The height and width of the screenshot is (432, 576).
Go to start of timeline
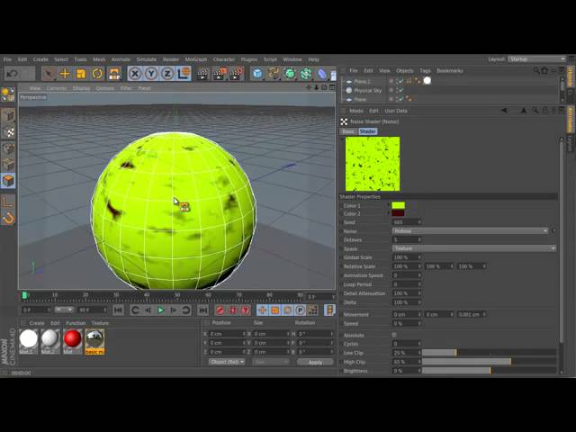click(118, 310)
